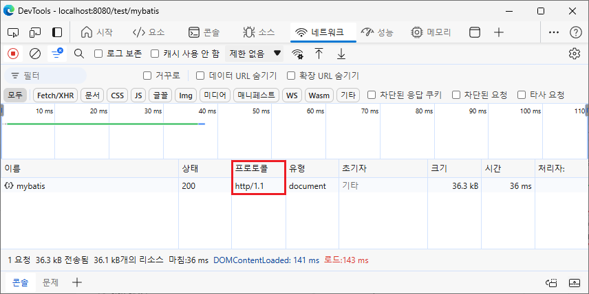
Task: Expand quick view drawer icon
Action: pos(575,282)
